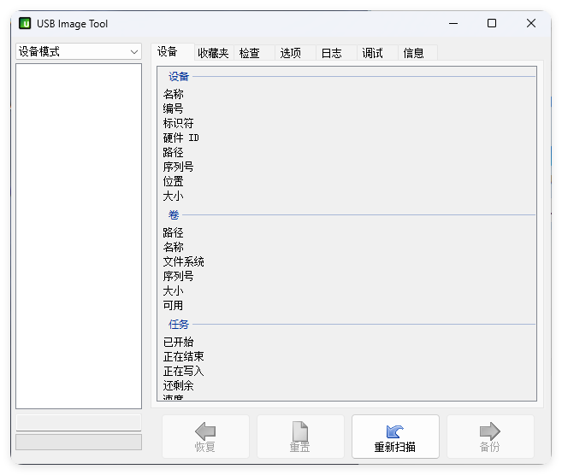This screenshot has width=562, height=475.
Task: Go to the 选项 options tab
Action: tap(291, 53)
